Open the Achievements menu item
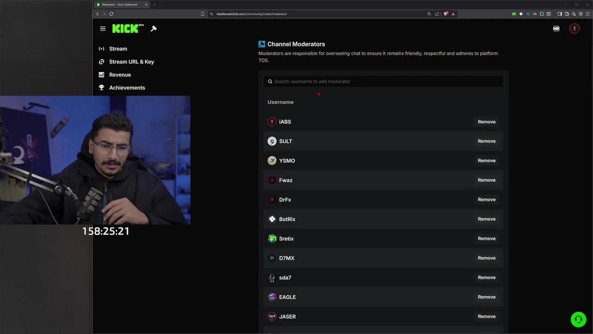Image resolution: width=593 pixels, height=334 pixels. [127, 88]
